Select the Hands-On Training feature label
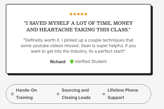This screenshot has height=109, width=164. tap(26, 94)
